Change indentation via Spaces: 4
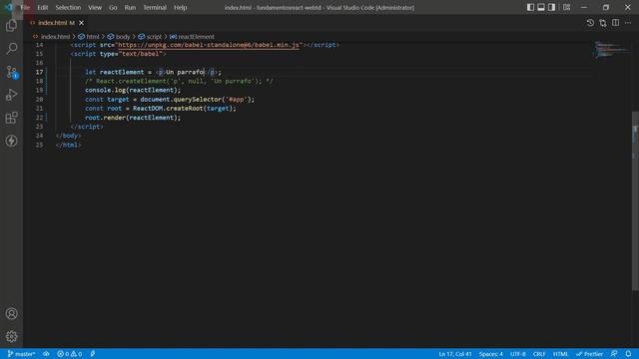The image size is (639, 359). (x=491, y=354)
